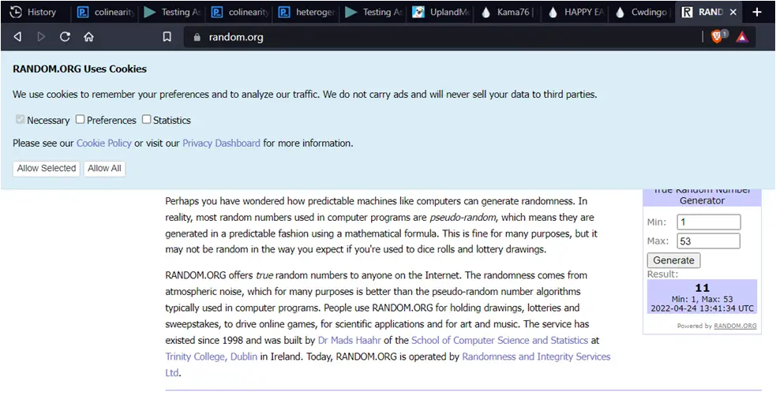This screenshot has height=396, width=776.
Task: Click the 2022-04-24 13:41:34 UTC timestamp
Action: (703, 308)
